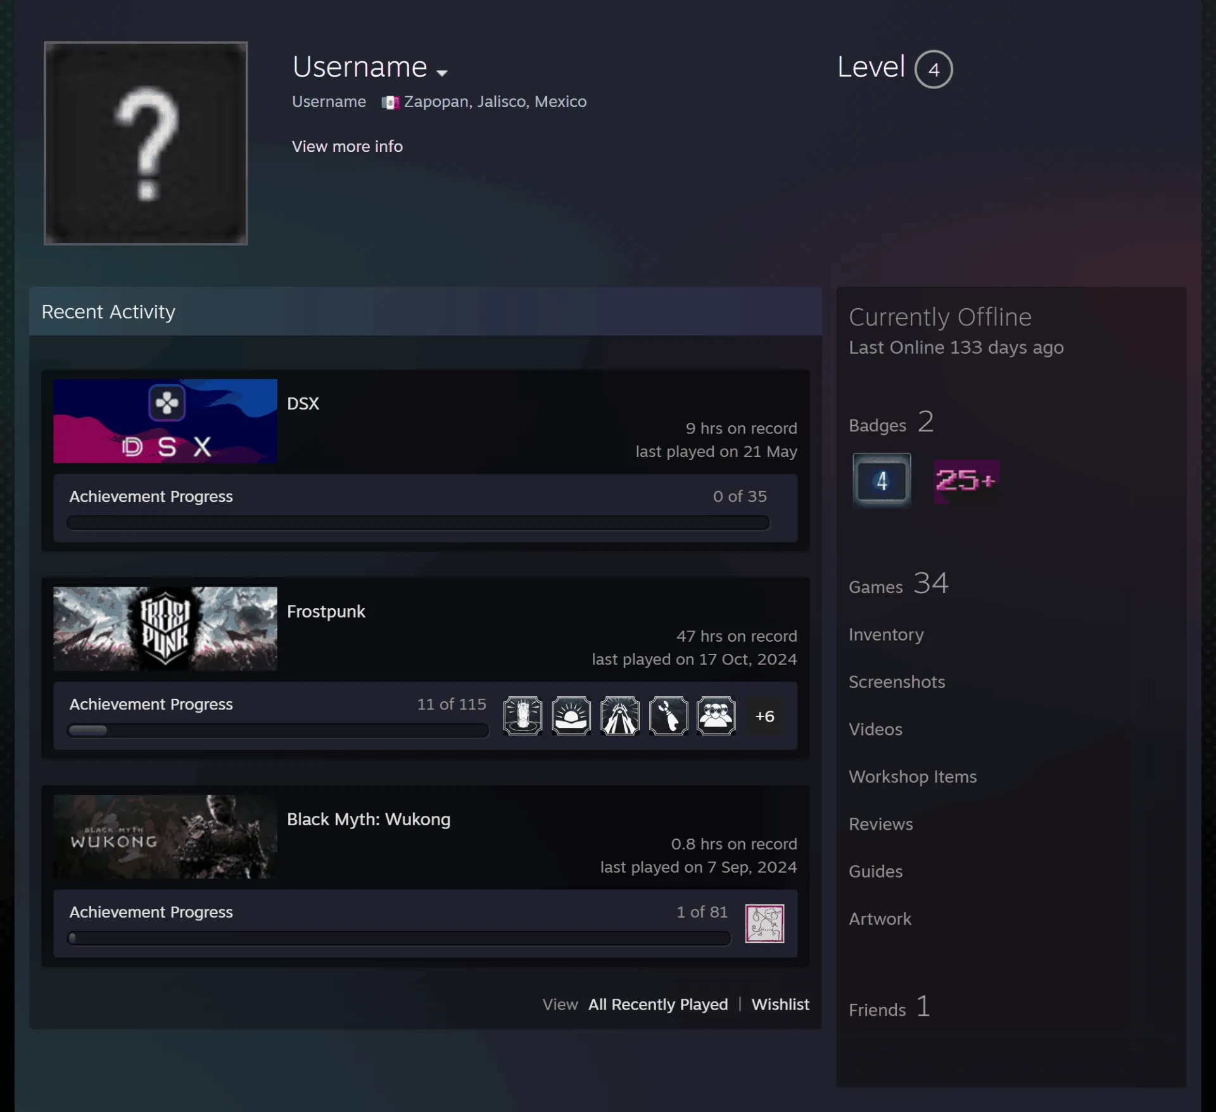1216x1112 pixels.
Task: Click the '1 of 81' achievement count
Action: pos(702,912)
